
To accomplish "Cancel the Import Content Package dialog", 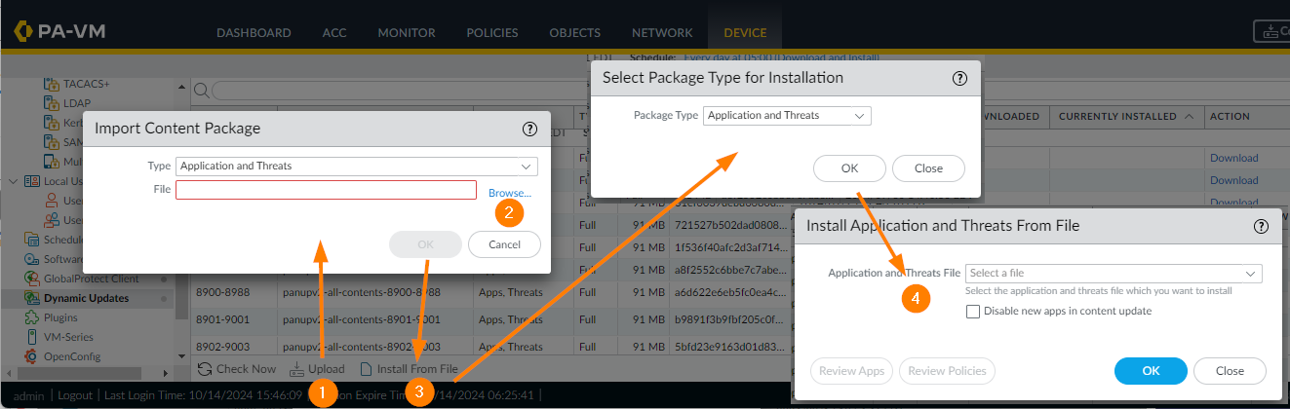I will click(x=504, y=244).
